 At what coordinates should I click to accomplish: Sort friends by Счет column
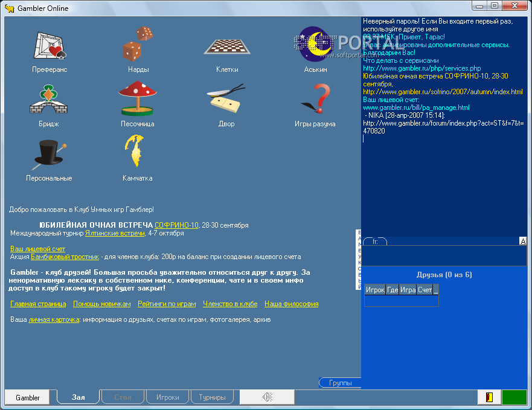click(425, 290)
